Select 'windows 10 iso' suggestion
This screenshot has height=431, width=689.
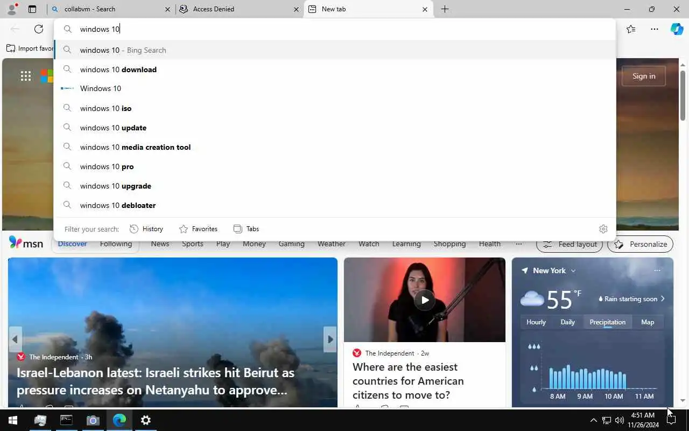click(334, 108)
